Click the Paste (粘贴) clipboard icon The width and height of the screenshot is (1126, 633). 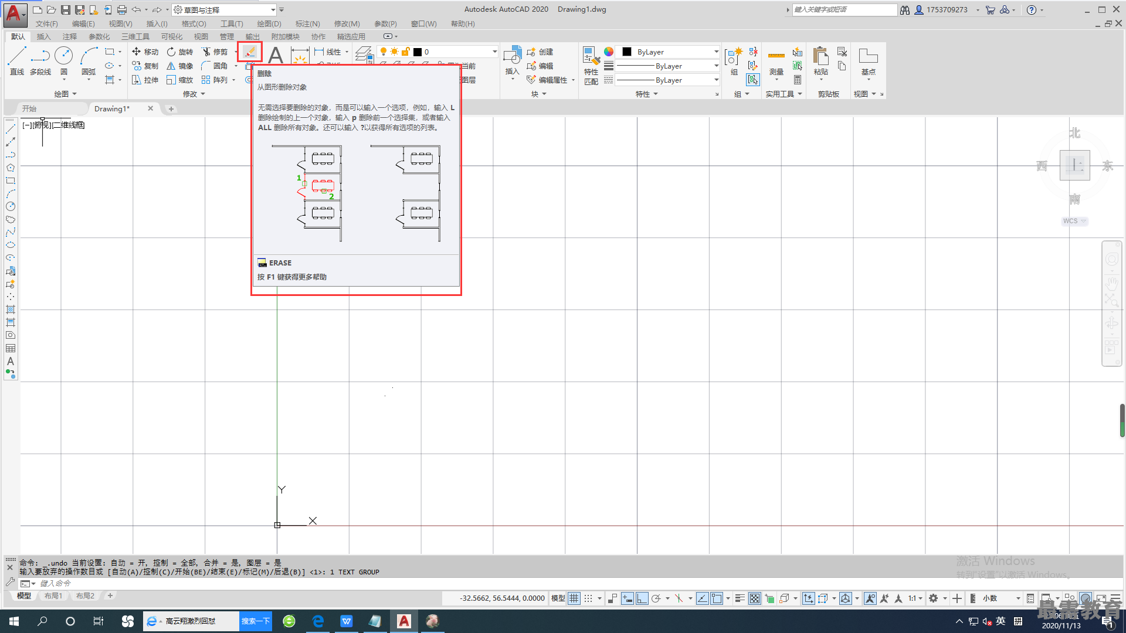[x=821, y=56]
